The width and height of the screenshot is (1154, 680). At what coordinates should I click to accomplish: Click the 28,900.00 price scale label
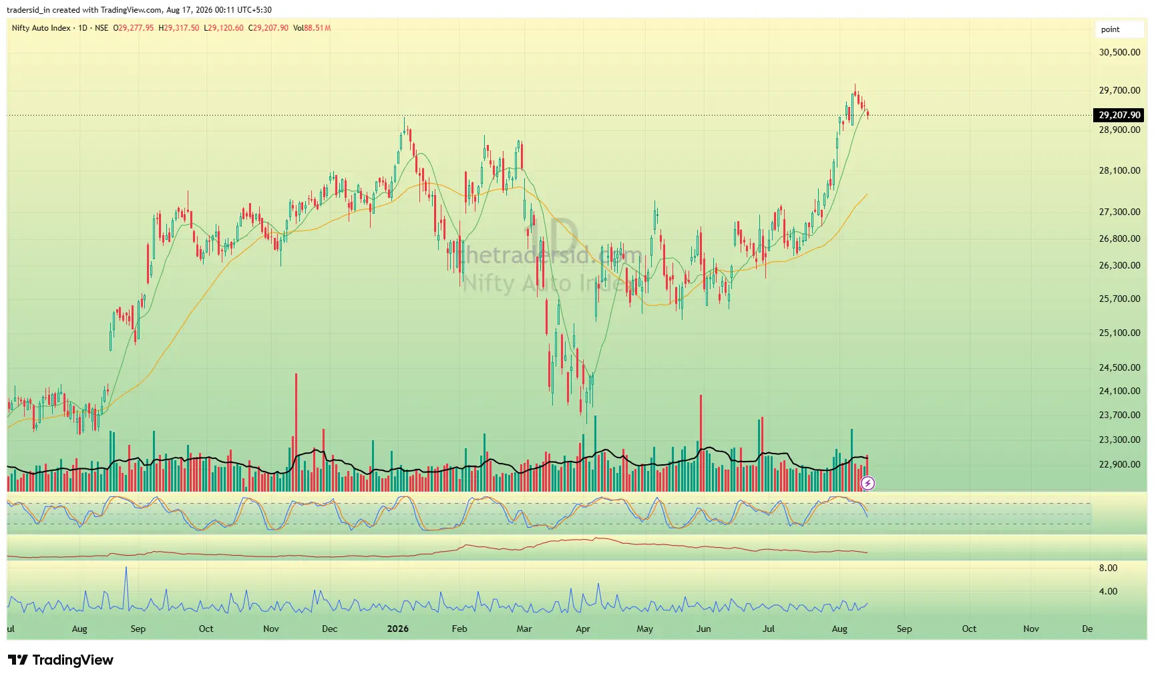pyautogui.click(x=1120, y=130)
